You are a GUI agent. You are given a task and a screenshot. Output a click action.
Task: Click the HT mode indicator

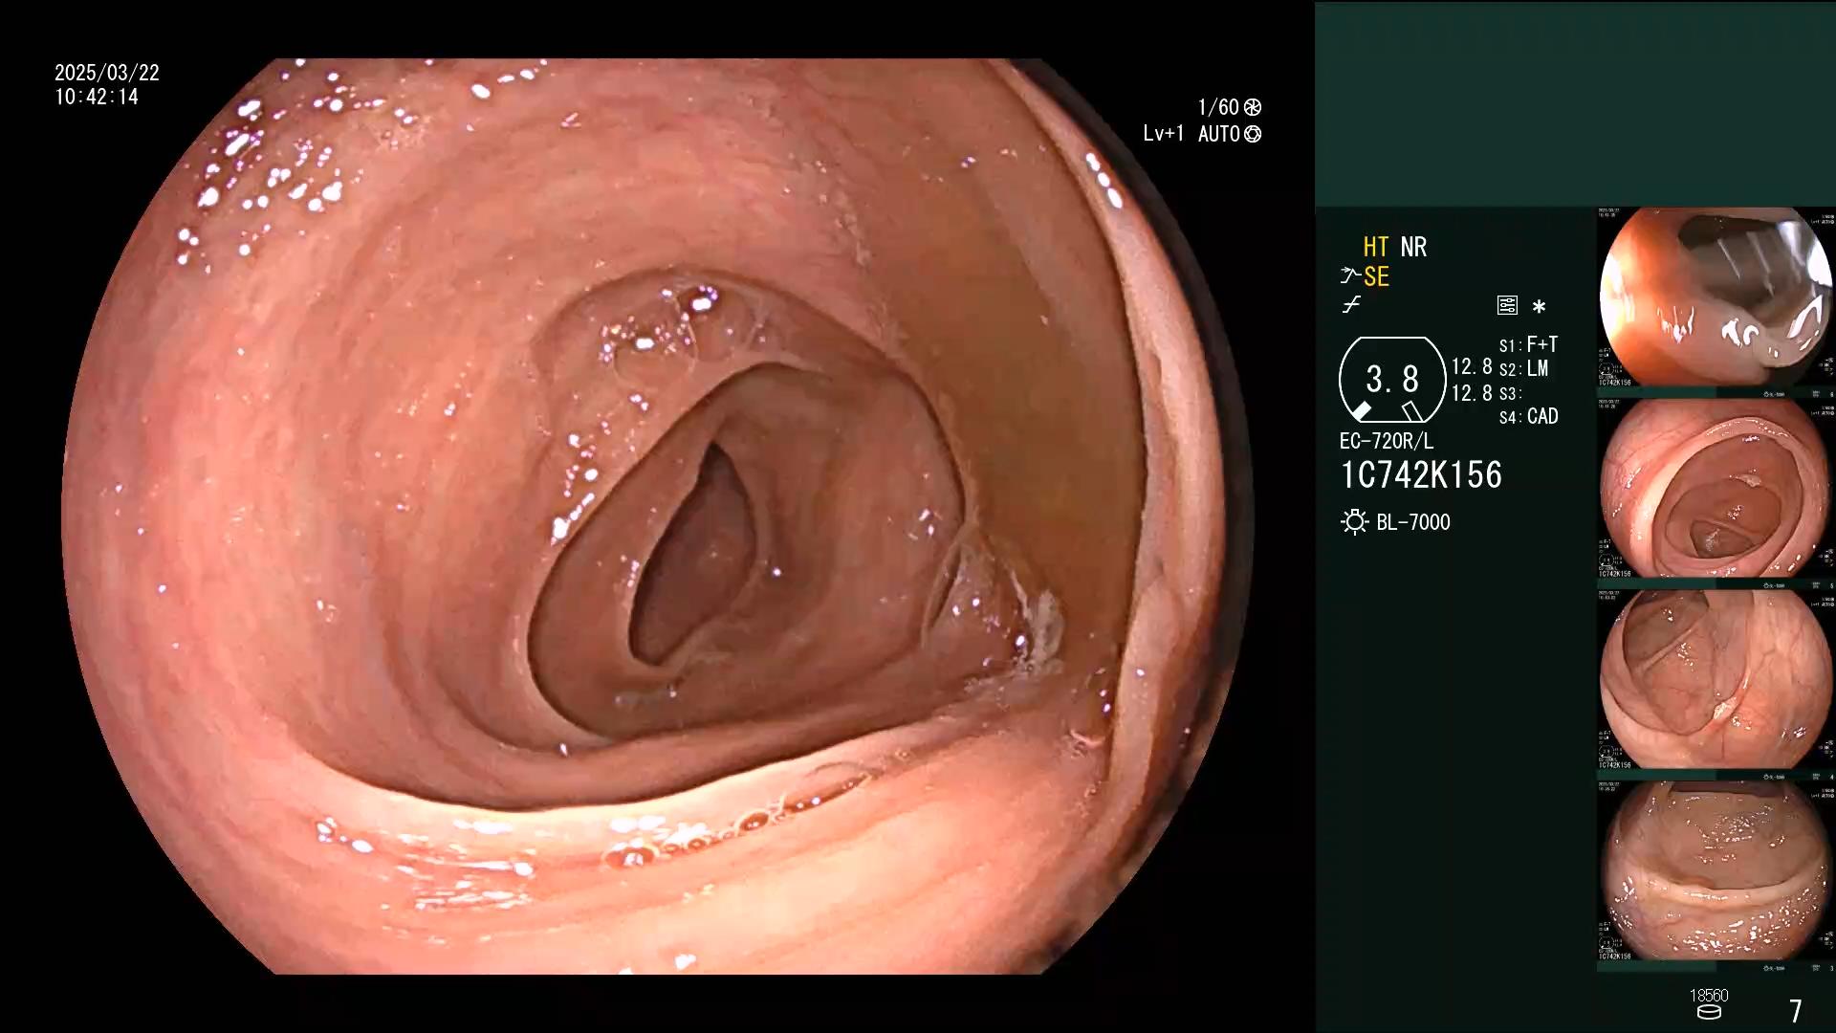[1375, 247]
